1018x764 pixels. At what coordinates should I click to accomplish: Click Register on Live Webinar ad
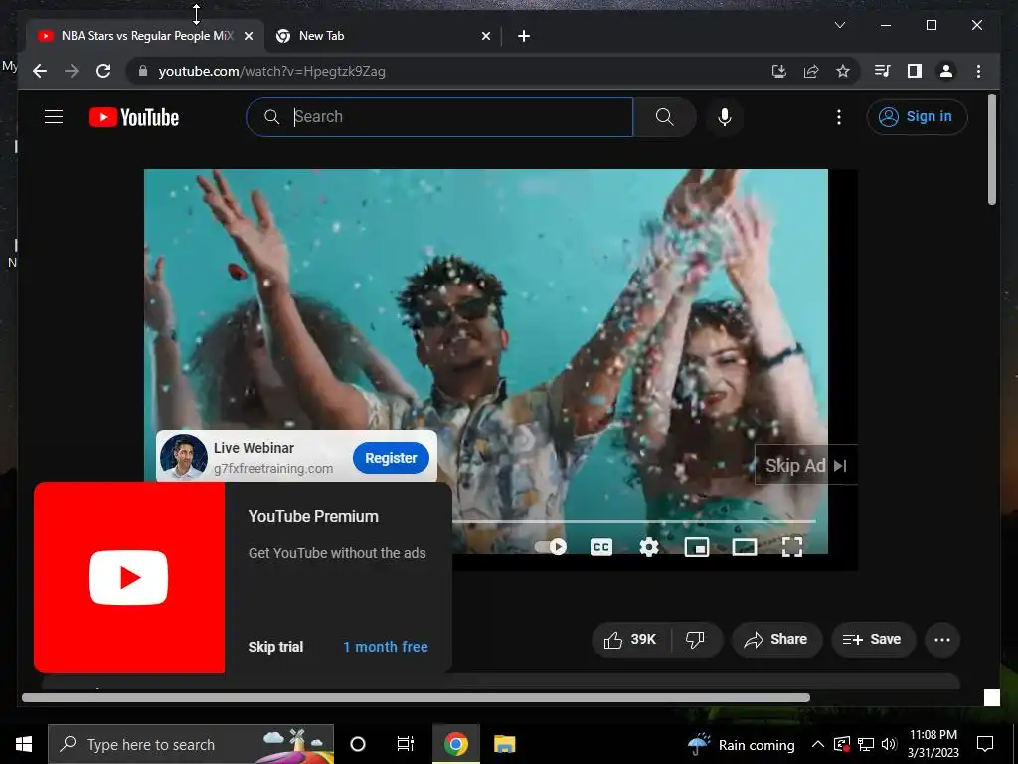(391, 458)
